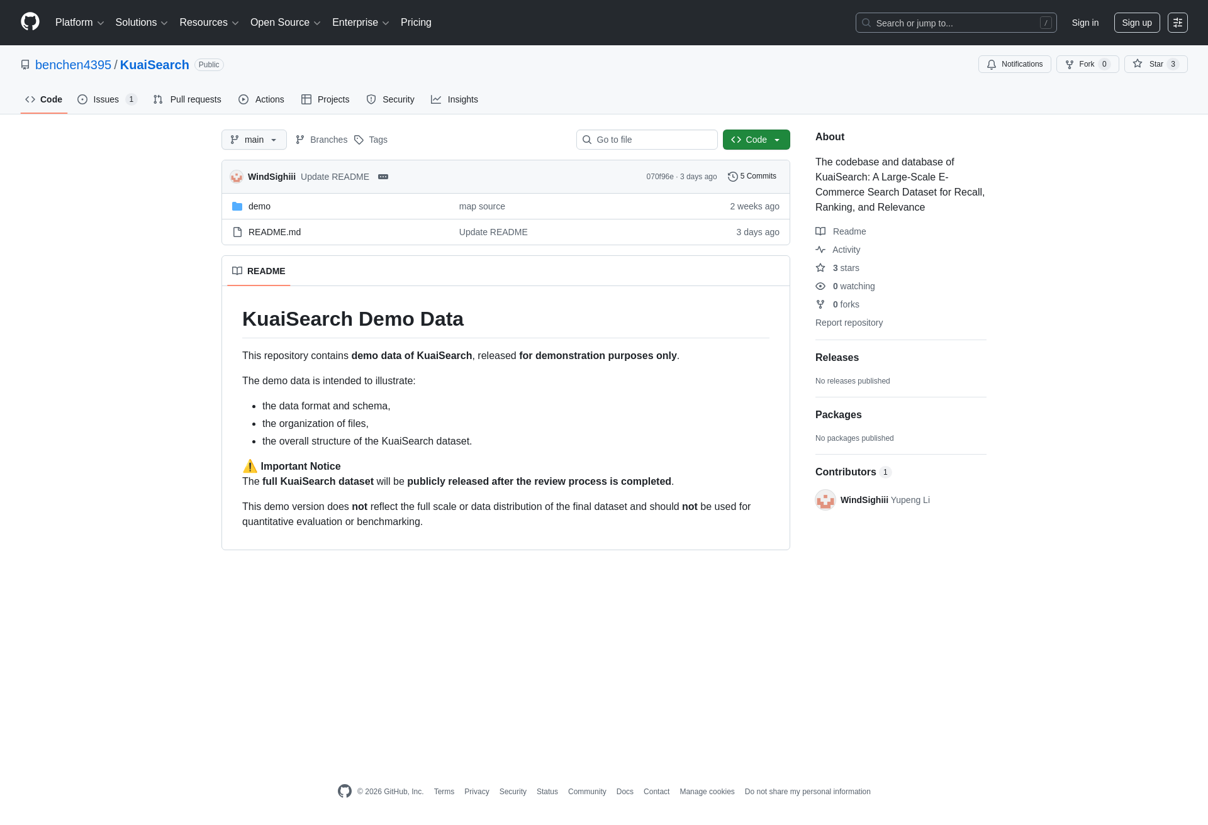
Task: Click the Notifications bell icon
Action: coord(992,64)
